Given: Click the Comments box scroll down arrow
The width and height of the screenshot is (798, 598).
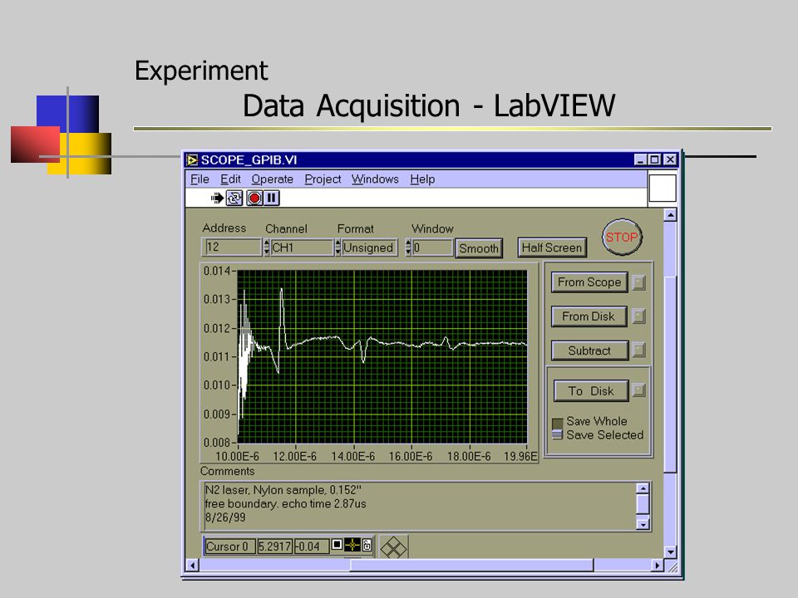Looking at the screenshot, I should pos(643,524).
